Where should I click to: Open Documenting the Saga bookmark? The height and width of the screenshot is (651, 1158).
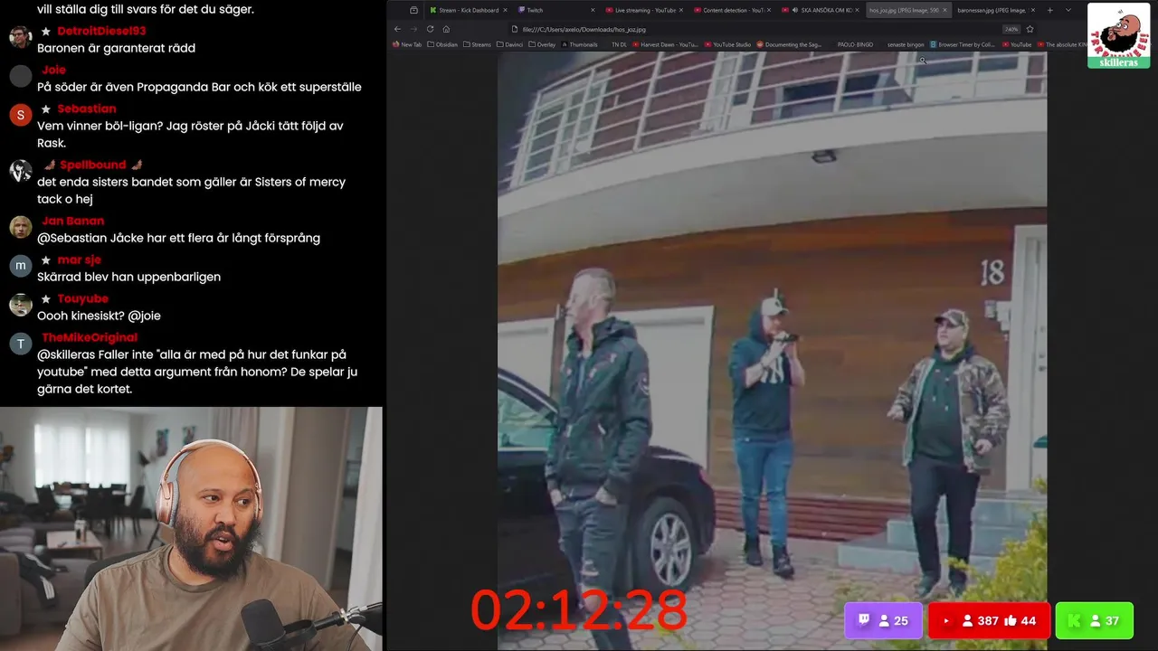pyautogui.click(x=789, y=44)
